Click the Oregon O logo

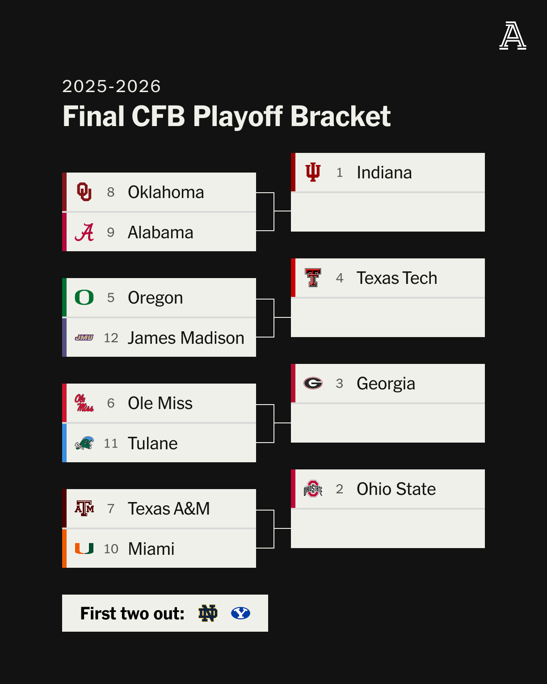84,297
